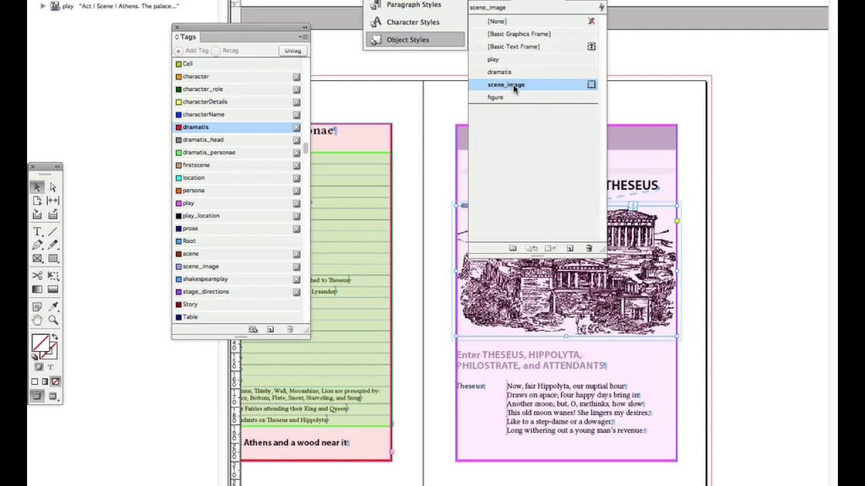Viewport: 865px width, 486px height.
Task: Click the Tags panel scrollbar thumb
Action: [306, 148]
